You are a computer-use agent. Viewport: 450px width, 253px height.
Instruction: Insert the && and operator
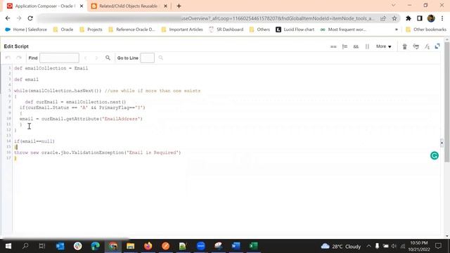(356, 46)
